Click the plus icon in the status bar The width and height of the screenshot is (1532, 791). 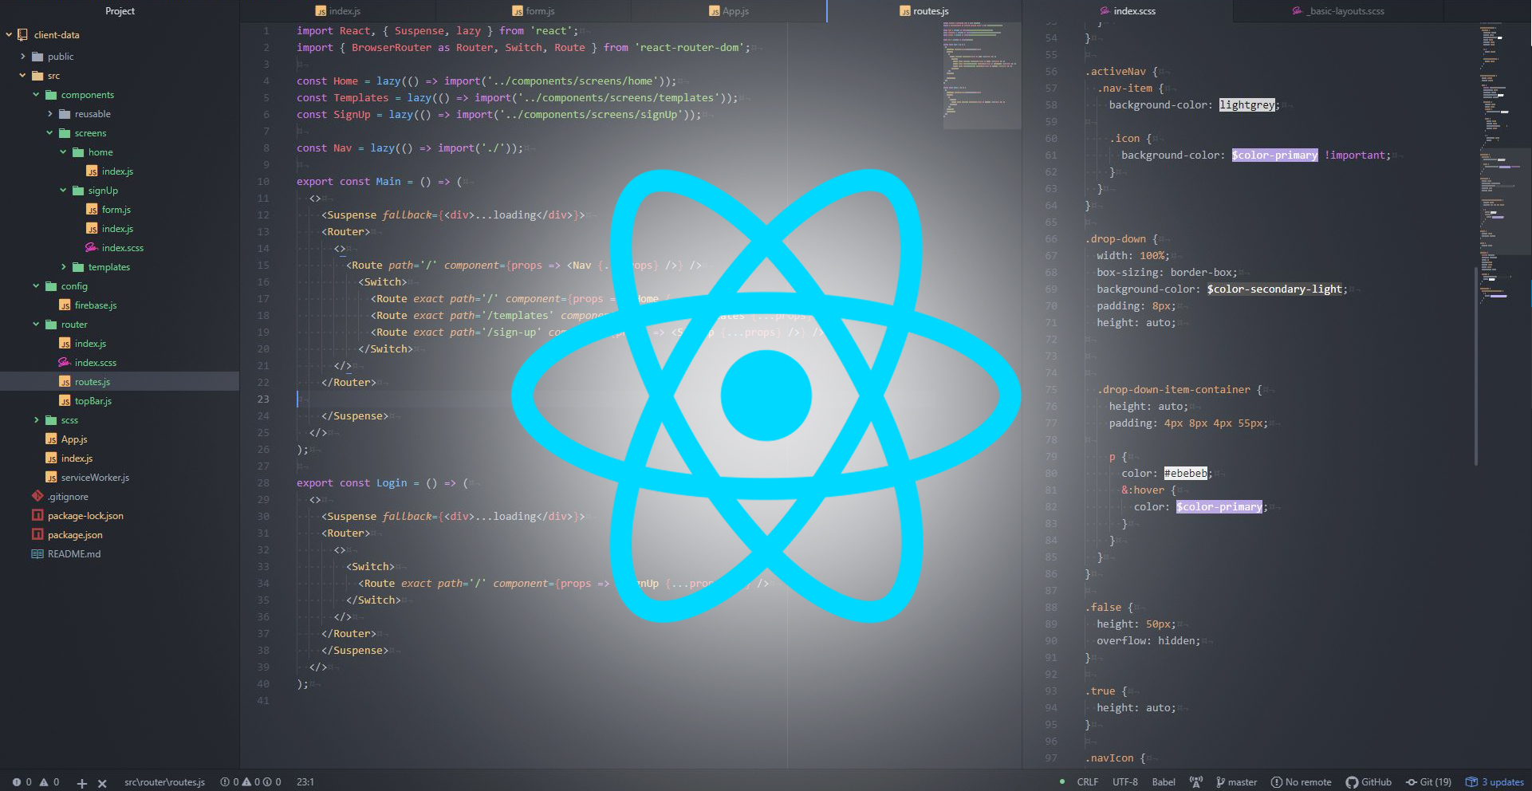[x=81, y=783]
